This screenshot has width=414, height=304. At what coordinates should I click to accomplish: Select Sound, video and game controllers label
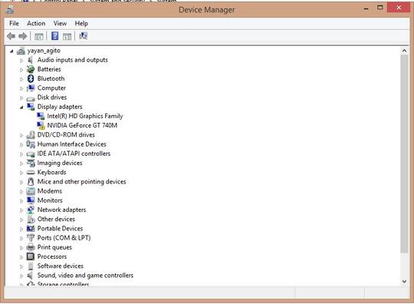point(85,275)
